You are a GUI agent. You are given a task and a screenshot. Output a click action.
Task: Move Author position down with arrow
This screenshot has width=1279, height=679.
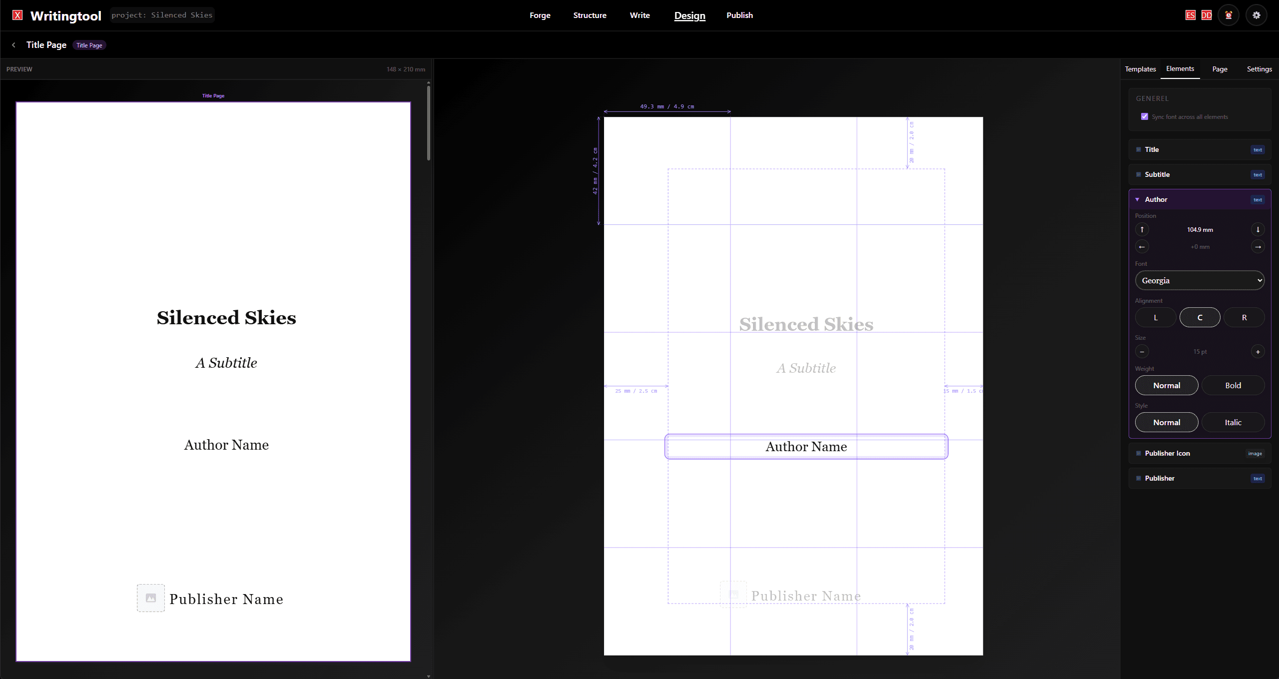point(1258,229)
